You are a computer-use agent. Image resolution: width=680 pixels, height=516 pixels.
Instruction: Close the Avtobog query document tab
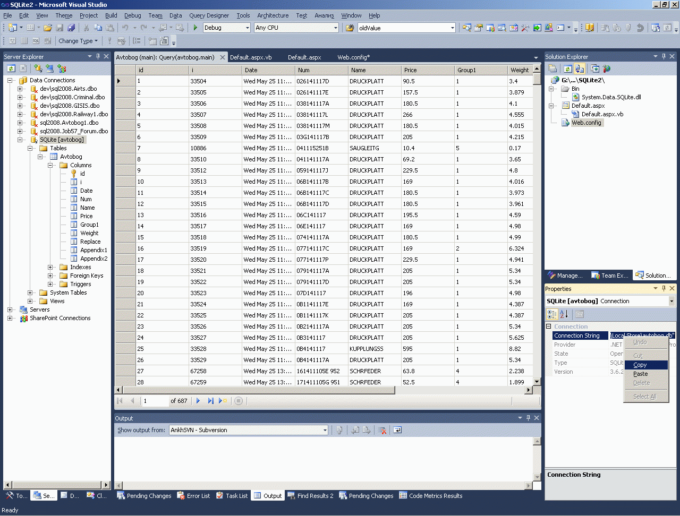tap(222, 57)
